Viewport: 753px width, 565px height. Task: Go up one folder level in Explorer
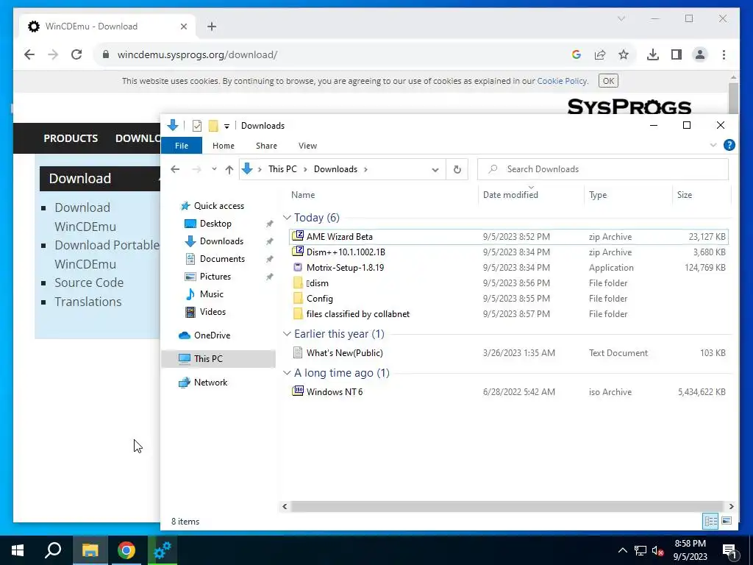[229, 169]
